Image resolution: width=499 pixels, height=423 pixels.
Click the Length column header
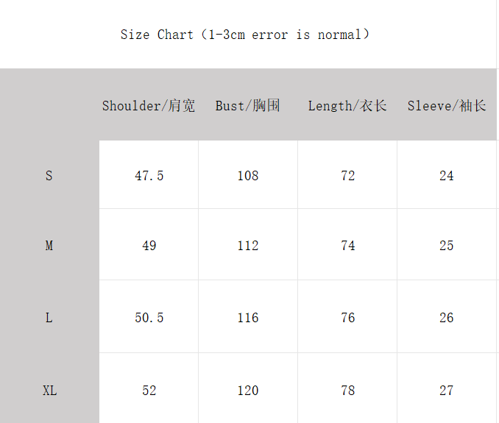coord(347,106)
